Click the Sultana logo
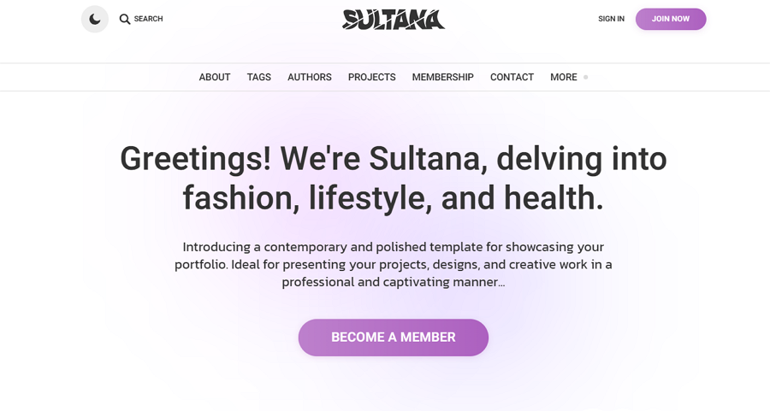 [x=394, y=19]
